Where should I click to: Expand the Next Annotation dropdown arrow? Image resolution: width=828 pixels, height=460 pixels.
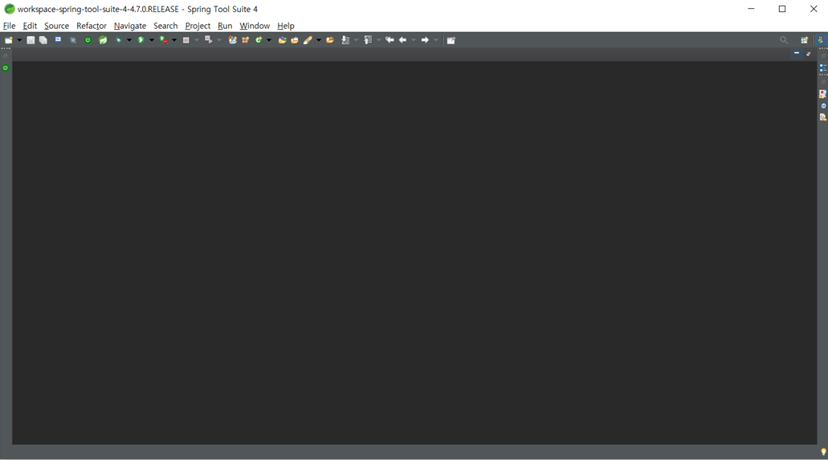[x=357, y=40]
